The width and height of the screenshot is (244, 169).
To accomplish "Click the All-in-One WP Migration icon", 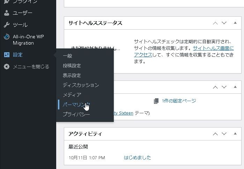I will 6,37.
